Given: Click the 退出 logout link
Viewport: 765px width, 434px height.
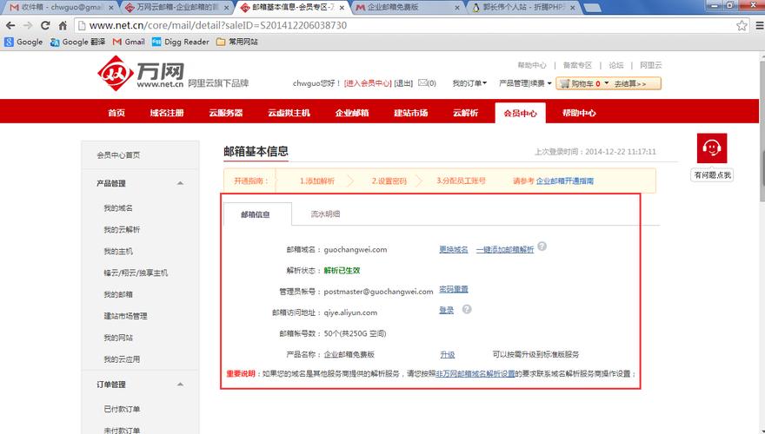Looking at the screenshot, I should click(x=403, y=83).
